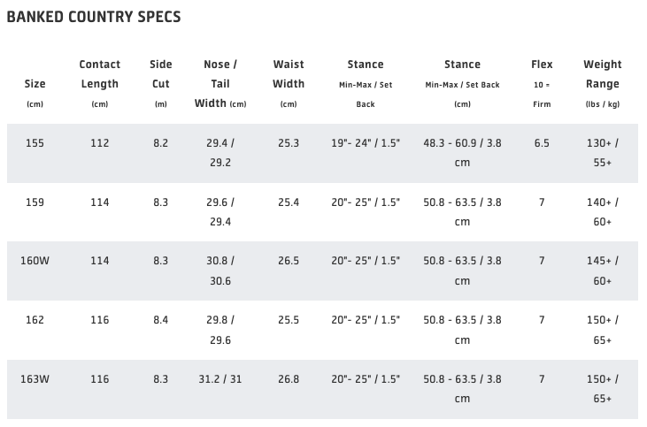
Task: Click the 163W size row cell
Action: (x=35, y=379)
